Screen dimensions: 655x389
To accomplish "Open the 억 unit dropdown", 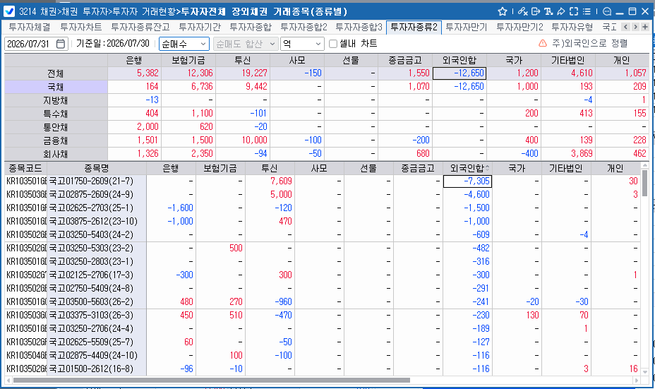I will (x=302, y=44).
